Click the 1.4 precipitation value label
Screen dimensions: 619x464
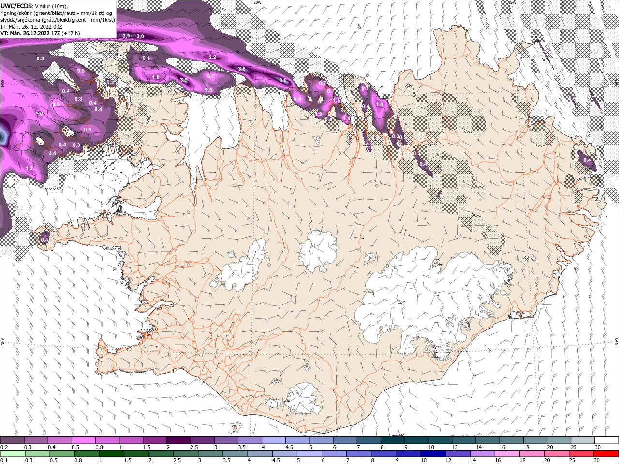(379, 104)
